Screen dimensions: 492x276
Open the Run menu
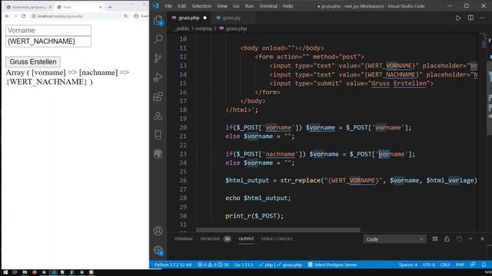[x=249, y=6]
